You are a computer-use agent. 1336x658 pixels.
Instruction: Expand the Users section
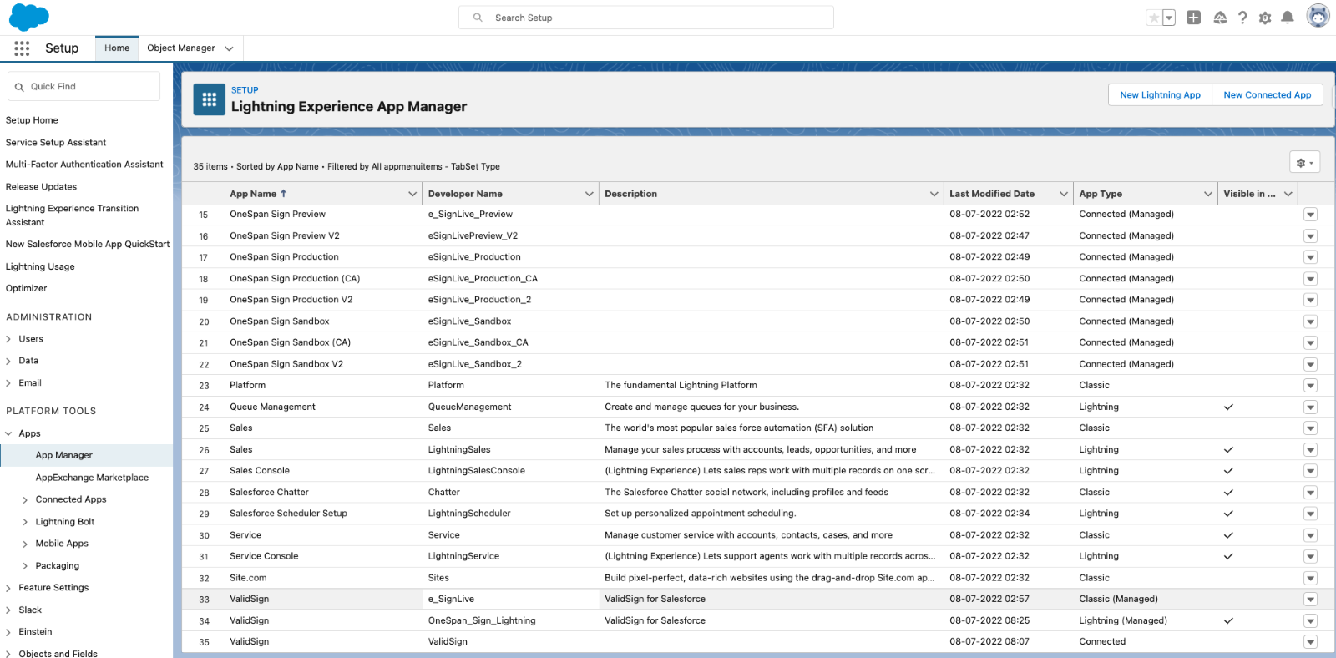pos(8,339)
